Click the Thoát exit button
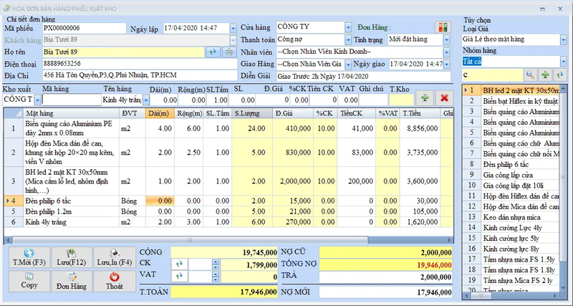Viewport: 573px width, 306px height. (112, 280)
